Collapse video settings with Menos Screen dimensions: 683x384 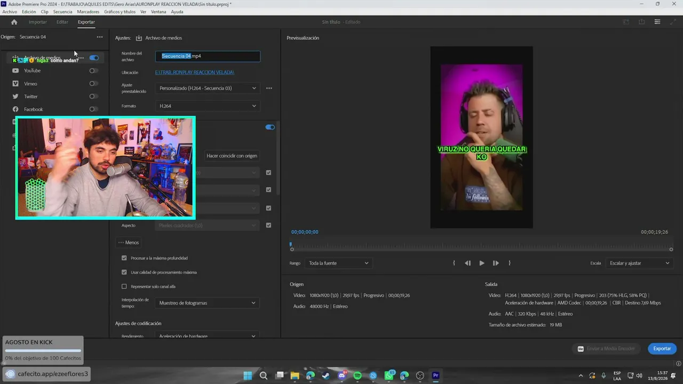coord(129,243)
